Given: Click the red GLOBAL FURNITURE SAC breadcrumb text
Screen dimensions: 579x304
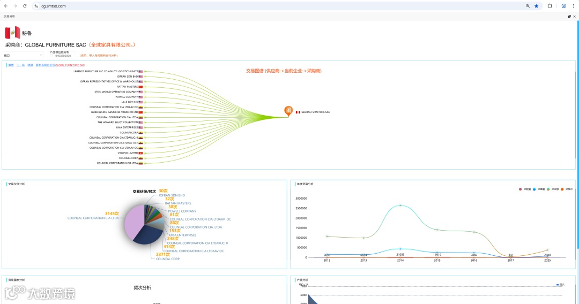Looking at the screenshot, I should pos(70,65).
